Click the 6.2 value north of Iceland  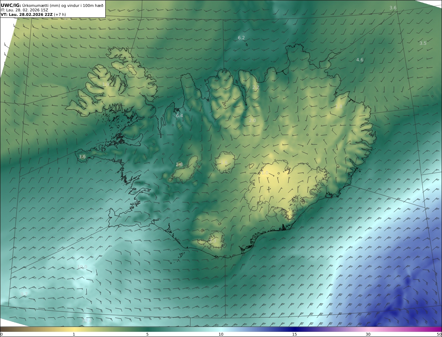241,38
